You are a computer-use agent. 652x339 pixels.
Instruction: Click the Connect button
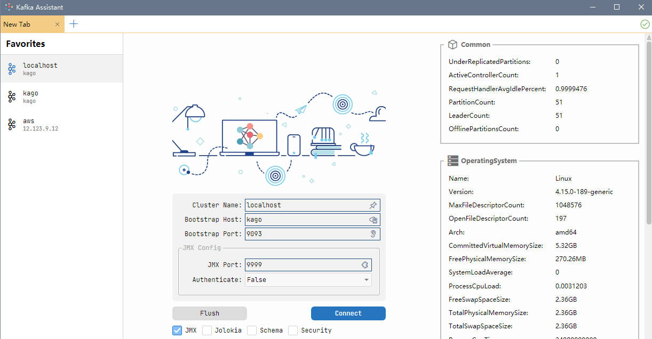pos(348,313)
